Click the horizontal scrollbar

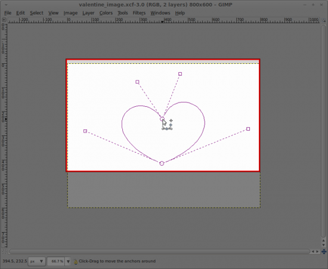[x=159, y=251]
